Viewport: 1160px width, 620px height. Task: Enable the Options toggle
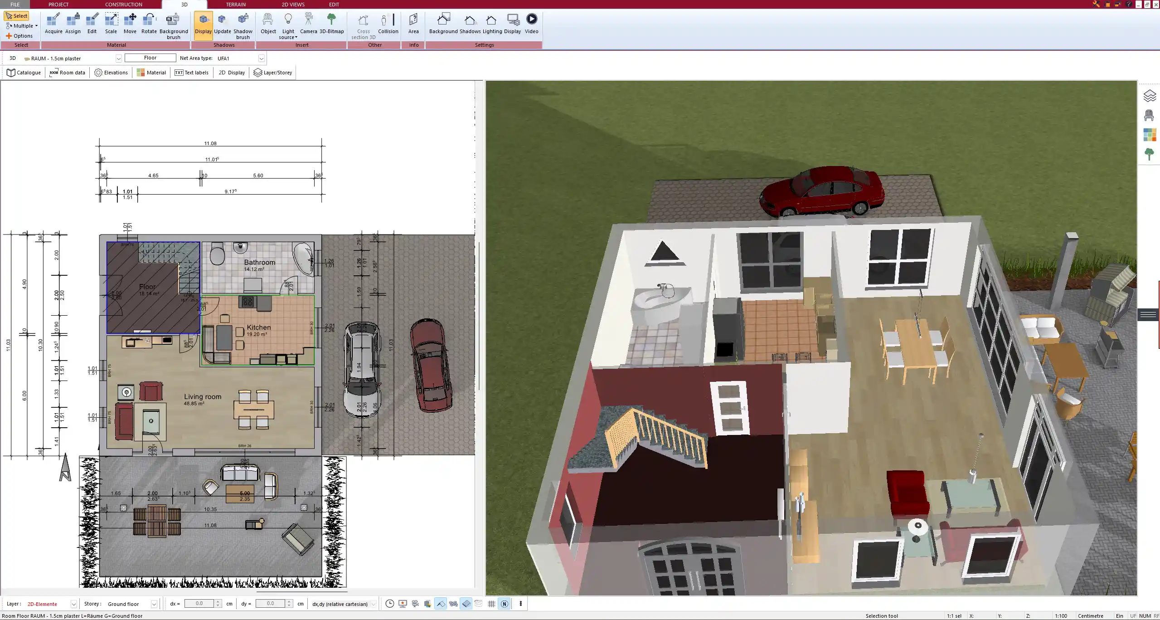click(23, 35)
